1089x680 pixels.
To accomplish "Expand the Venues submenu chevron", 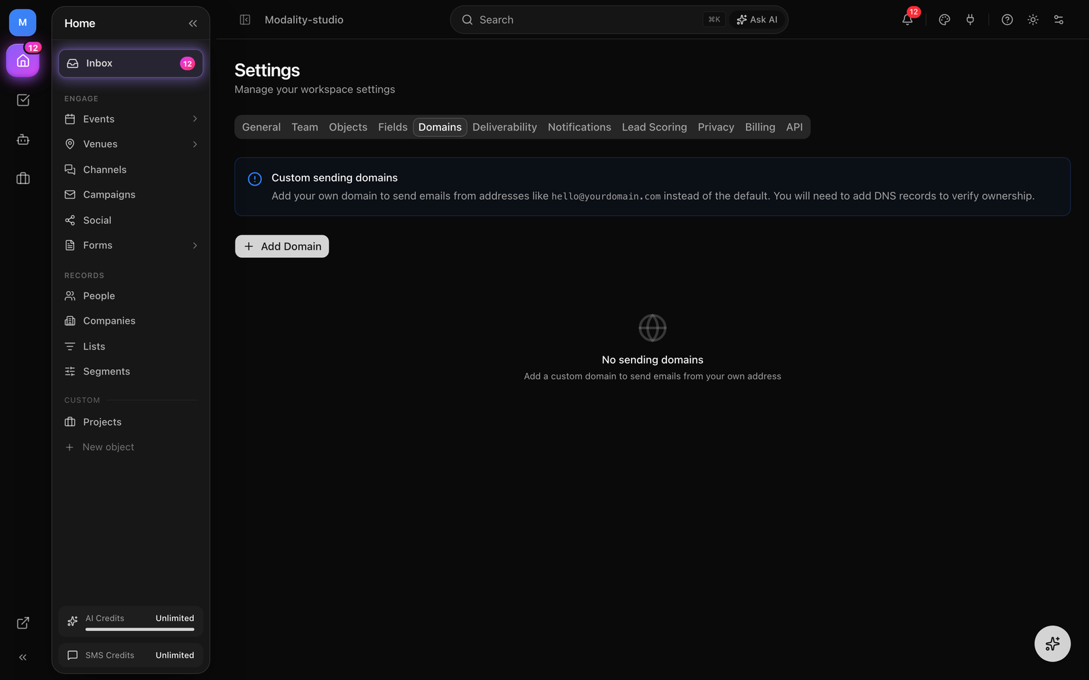I will tap(195, 144).
